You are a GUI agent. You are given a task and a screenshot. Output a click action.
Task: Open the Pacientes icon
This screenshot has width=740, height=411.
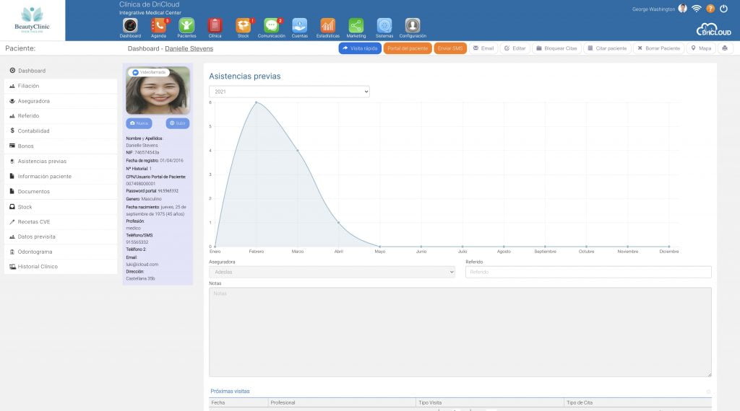click(x=186, y=25)
